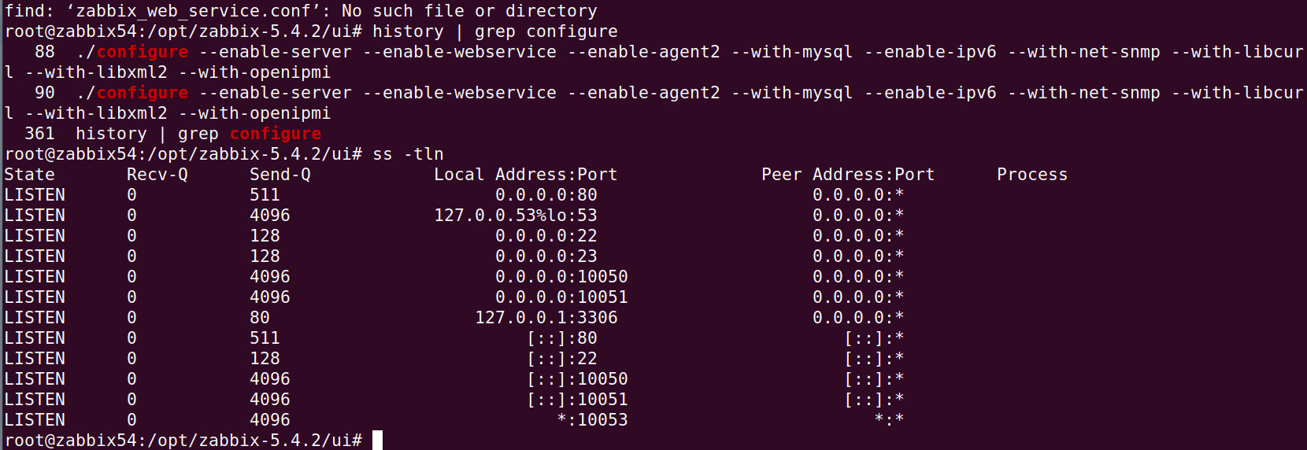Viewport: 1307px width, 450px height.
Task: Click the terminal cursor at the prompt
Action: click(x=377, y=440)
